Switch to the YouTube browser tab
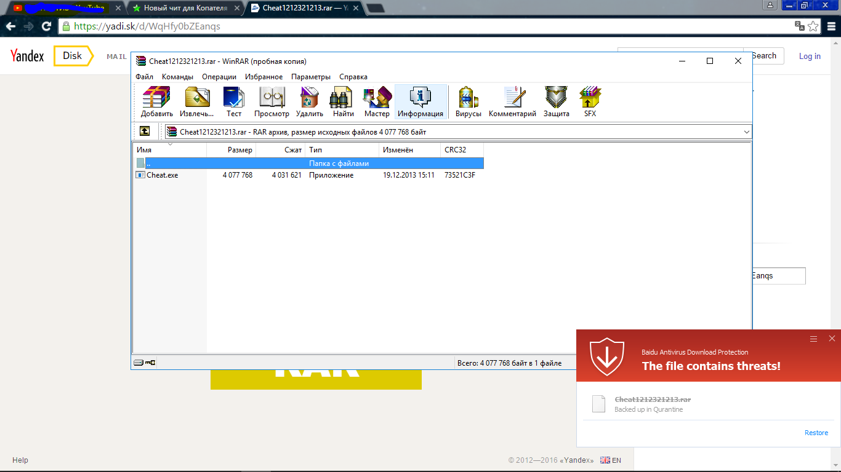 click(x=64, y=9)
